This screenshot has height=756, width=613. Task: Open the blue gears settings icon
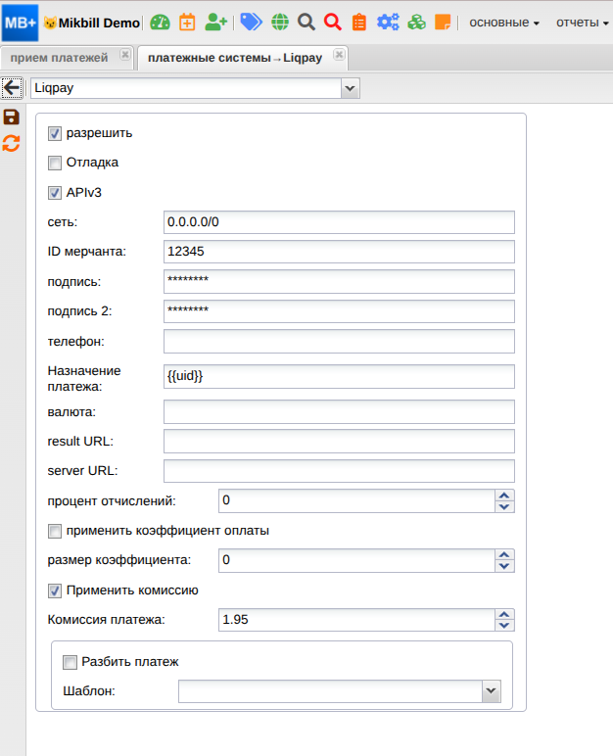[388, 23]
